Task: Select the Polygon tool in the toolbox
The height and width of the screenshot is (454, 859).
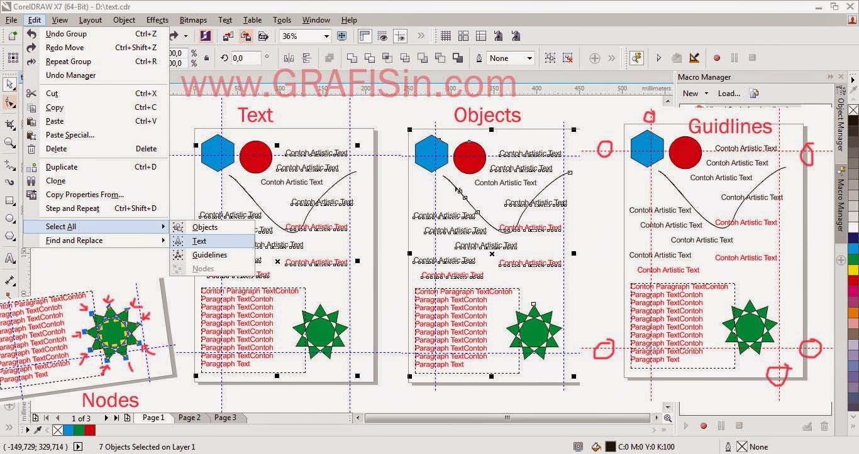Action: [9, 237]
